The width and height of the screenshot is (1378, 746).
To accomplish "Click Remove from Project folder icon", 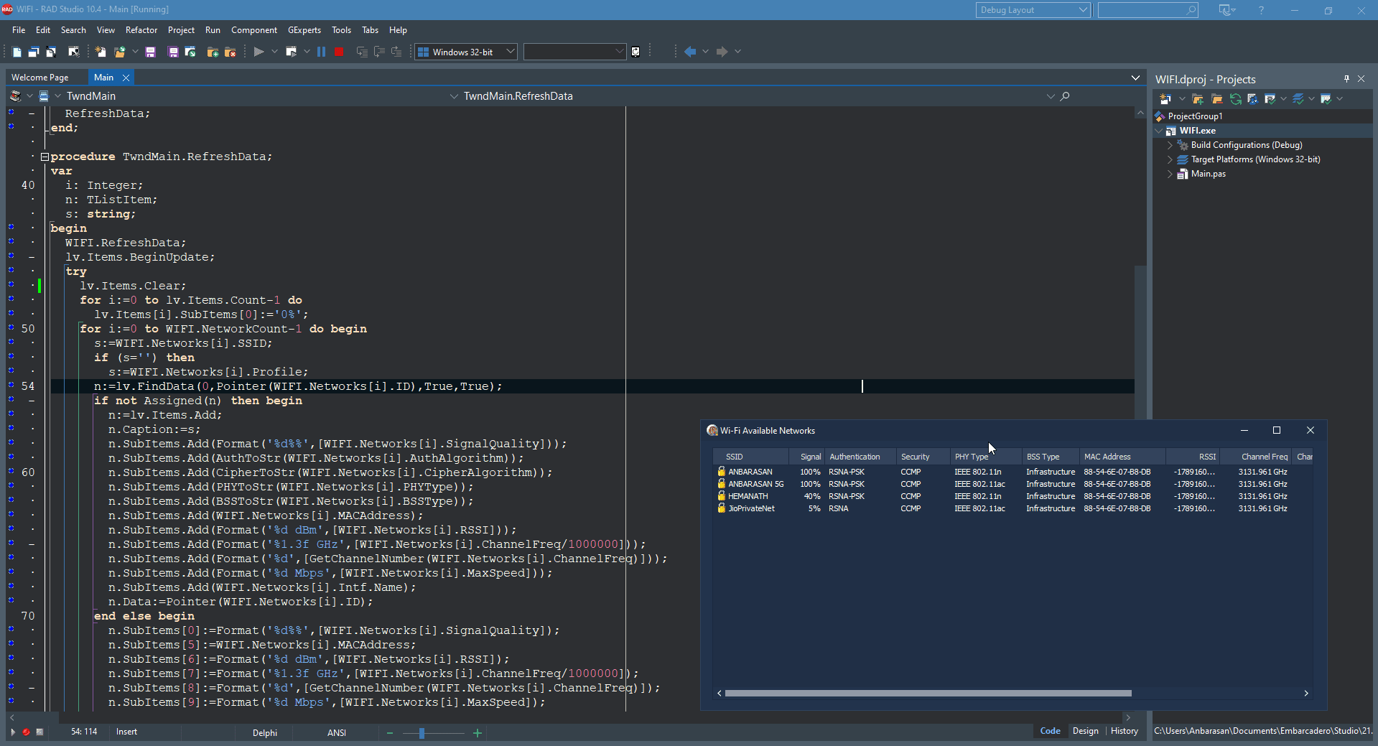I will click(x=231, y=52).
